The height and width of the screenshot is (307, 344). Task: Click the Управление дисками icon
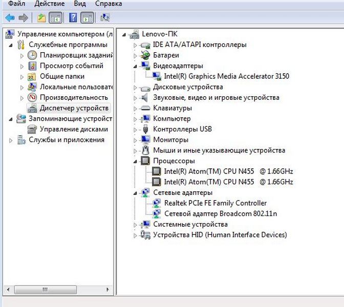tap(32, 129)
